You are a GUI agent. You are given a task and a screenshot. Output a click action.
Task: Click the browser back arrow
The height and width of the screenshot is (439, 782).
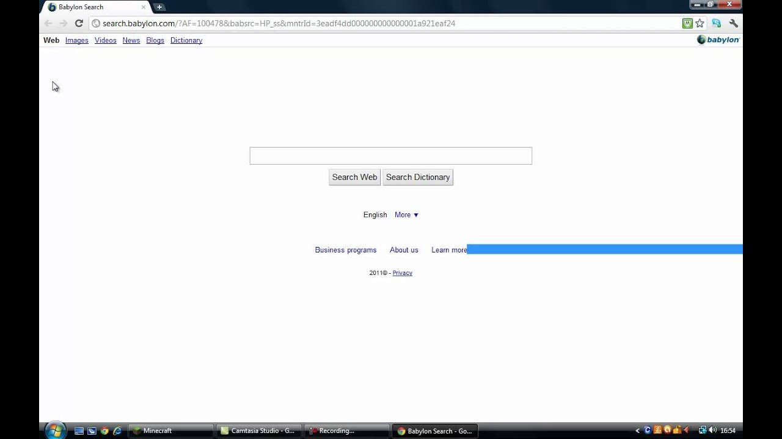click(x=48, y=23)
